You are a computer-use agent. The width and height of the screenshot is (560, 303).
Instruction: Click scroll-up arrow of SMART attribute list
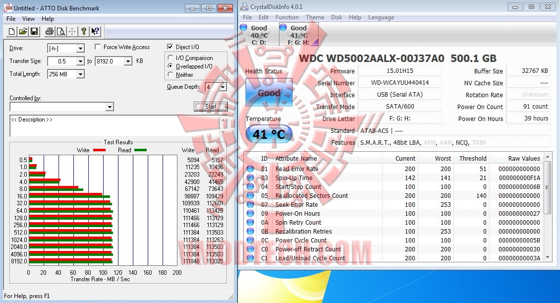pos(547,157)
